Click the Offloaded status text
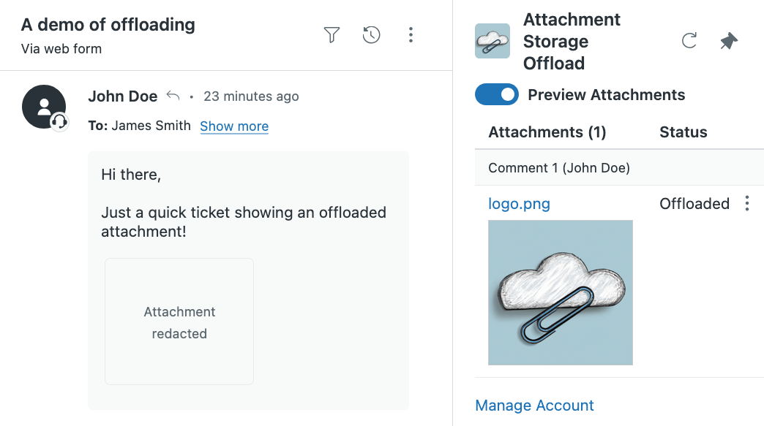This screenshot has height=426, width=764. pos(694,203)
